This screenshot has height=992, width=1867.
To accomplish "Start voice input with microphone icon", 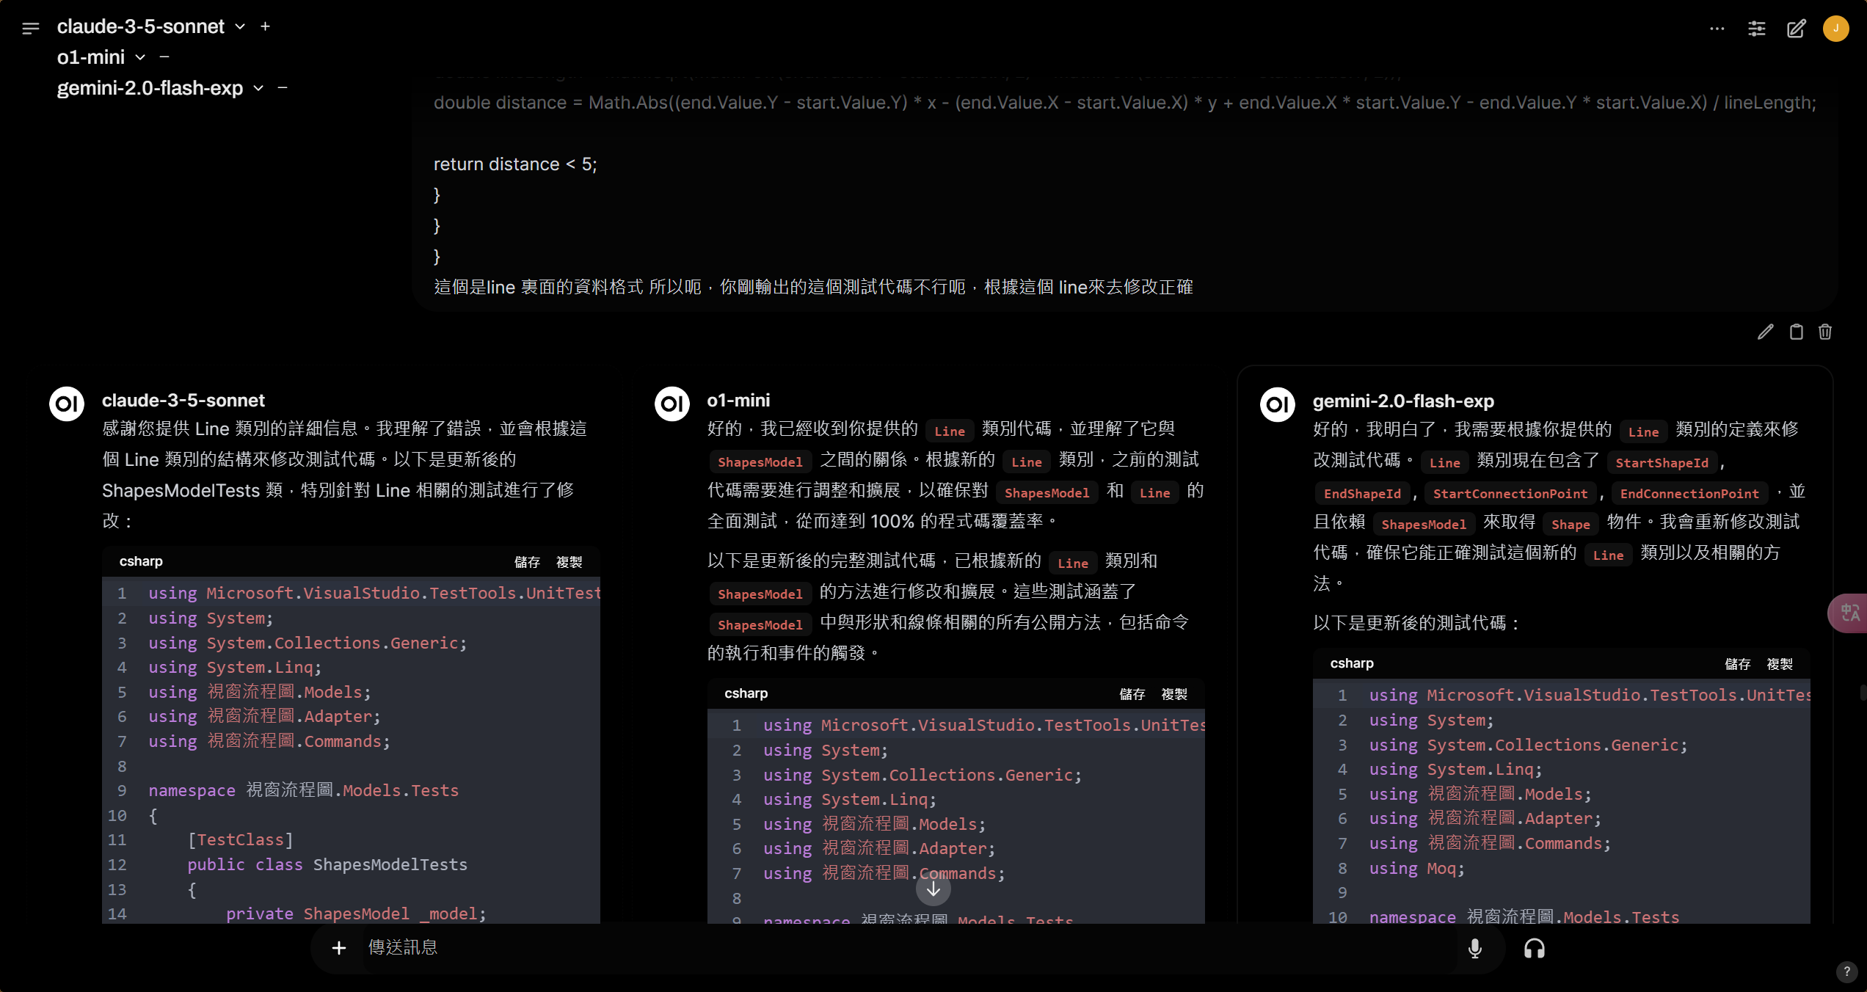I will pos(1475,949).
